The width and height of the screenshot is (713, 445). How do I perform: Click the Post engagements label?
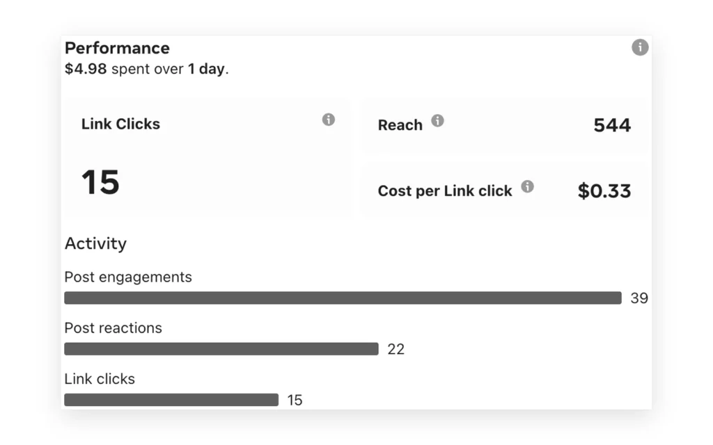pyautogui.click(x=128, y=277)
